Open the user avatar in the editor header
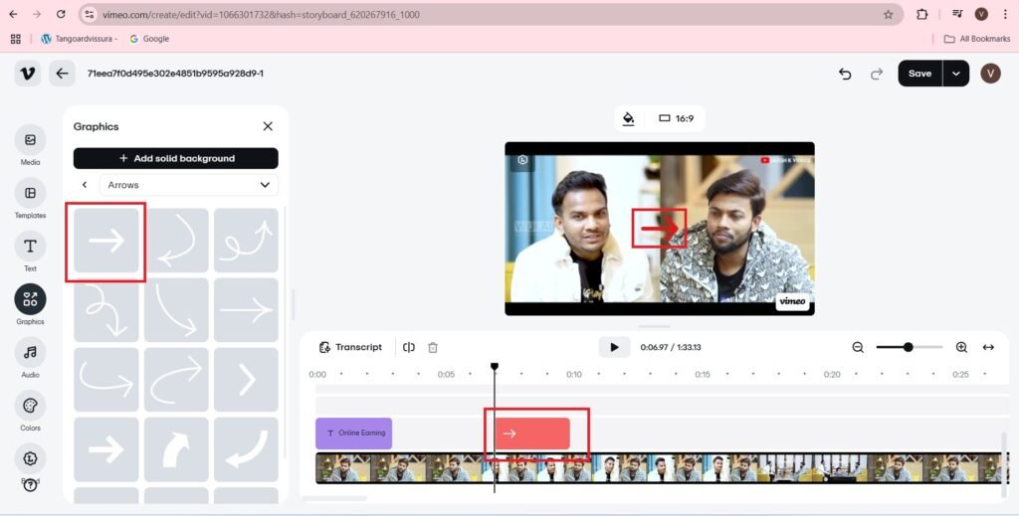Screen dimensions: 1019x516 click(990, 74)
